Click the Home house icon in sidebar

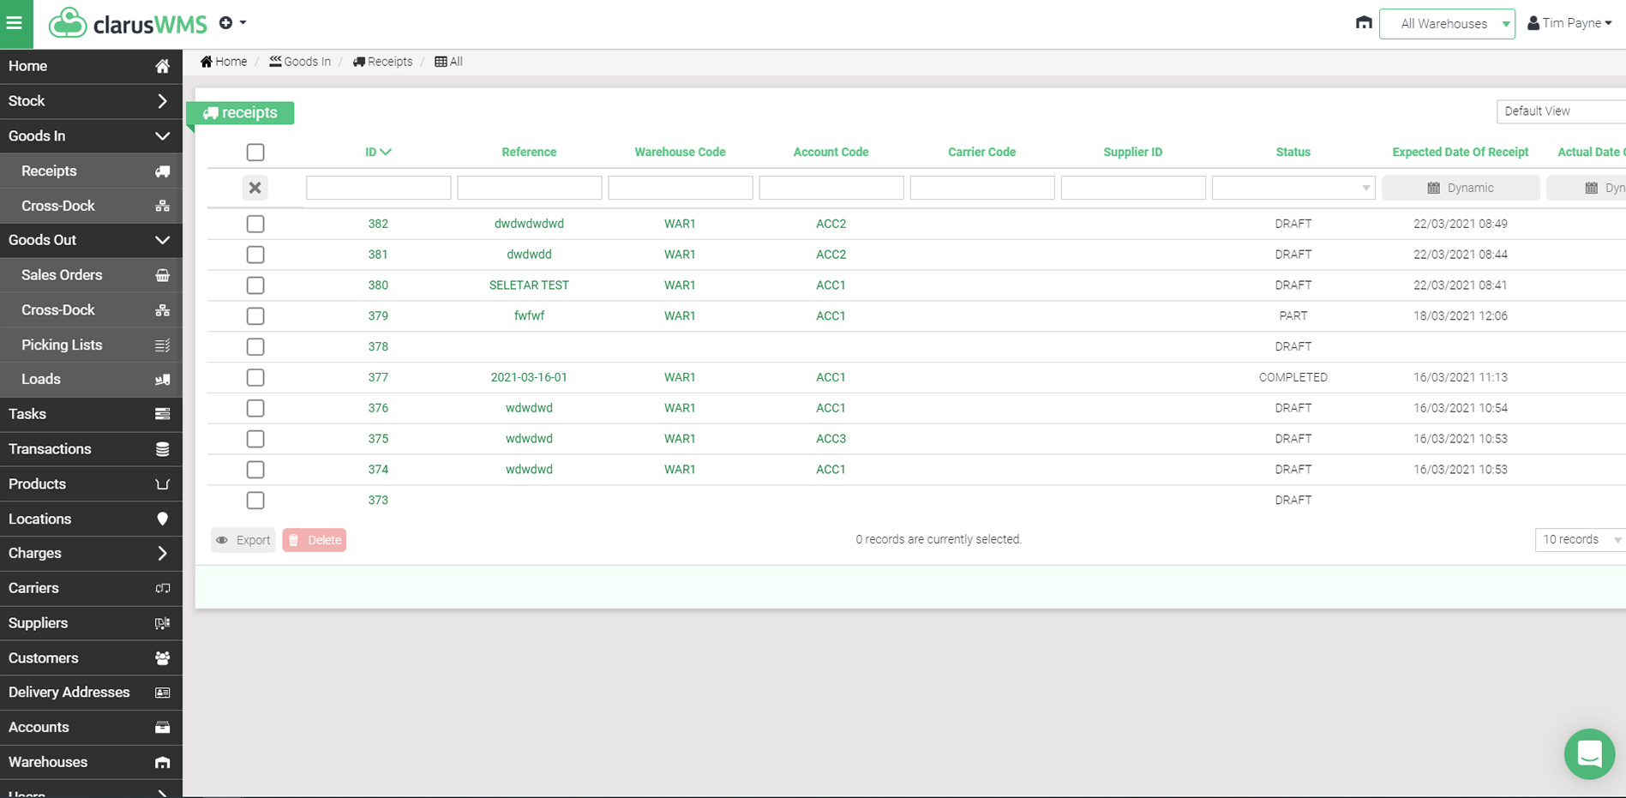pos(162,66)
